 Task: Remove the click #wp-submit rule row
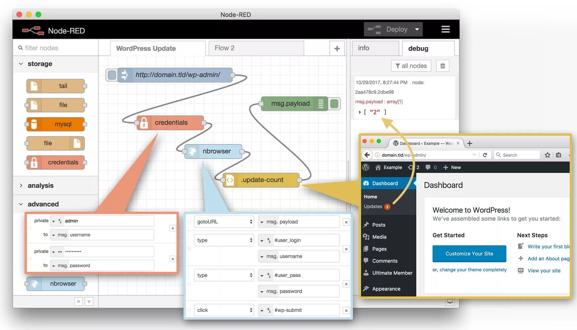pos(346,311)
